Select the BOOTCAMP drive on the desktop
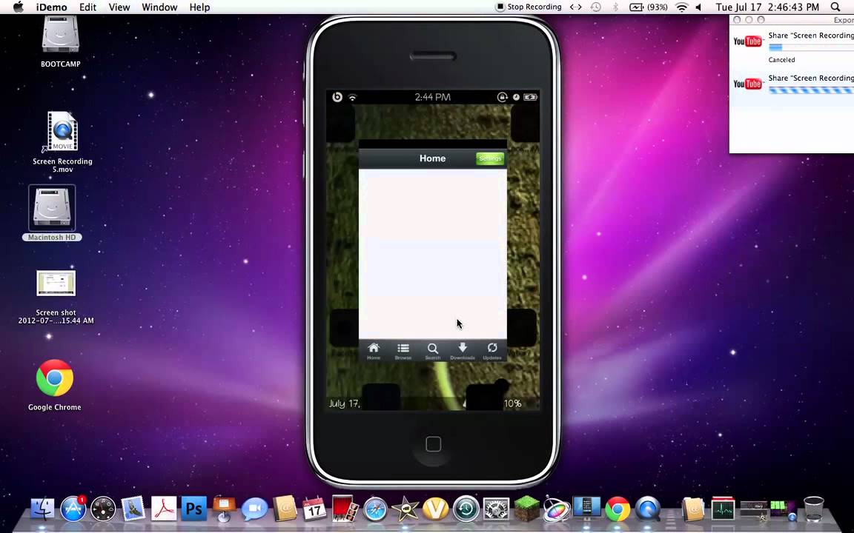854x533 pixels. pyautogui.click(x=61, y=42)
